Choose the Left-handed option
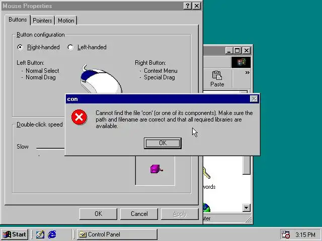 (x=87, y=47)
